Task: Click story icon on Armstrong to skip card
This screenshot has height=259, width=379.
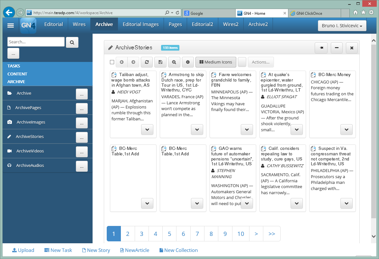Action: (x=164, y=74)
